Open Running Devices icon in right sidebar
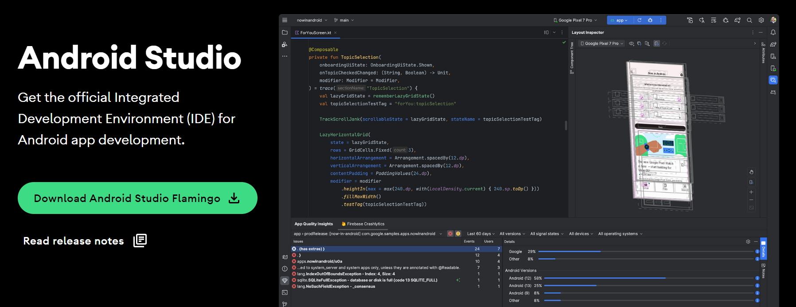 773,68
